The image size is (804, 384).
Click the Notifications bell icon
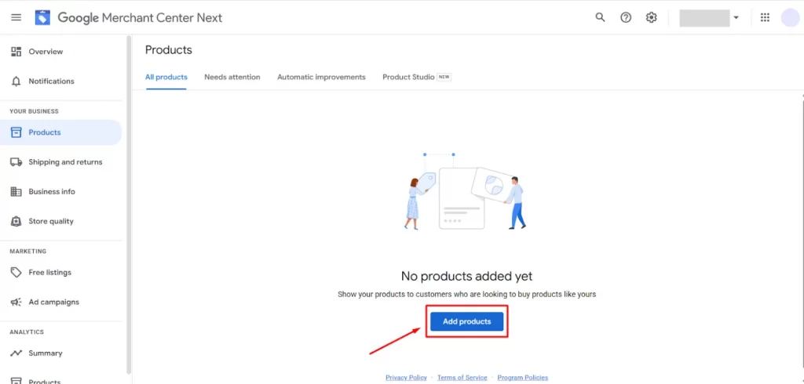pyautogui.click(x=16, y=82)
